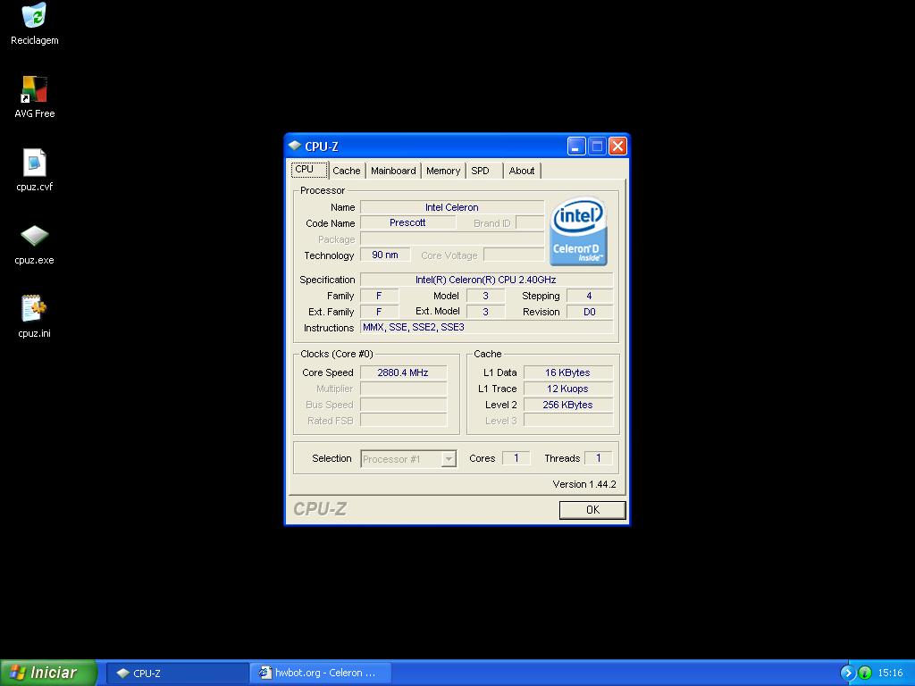Click the empty Rated FSB field

403,420
